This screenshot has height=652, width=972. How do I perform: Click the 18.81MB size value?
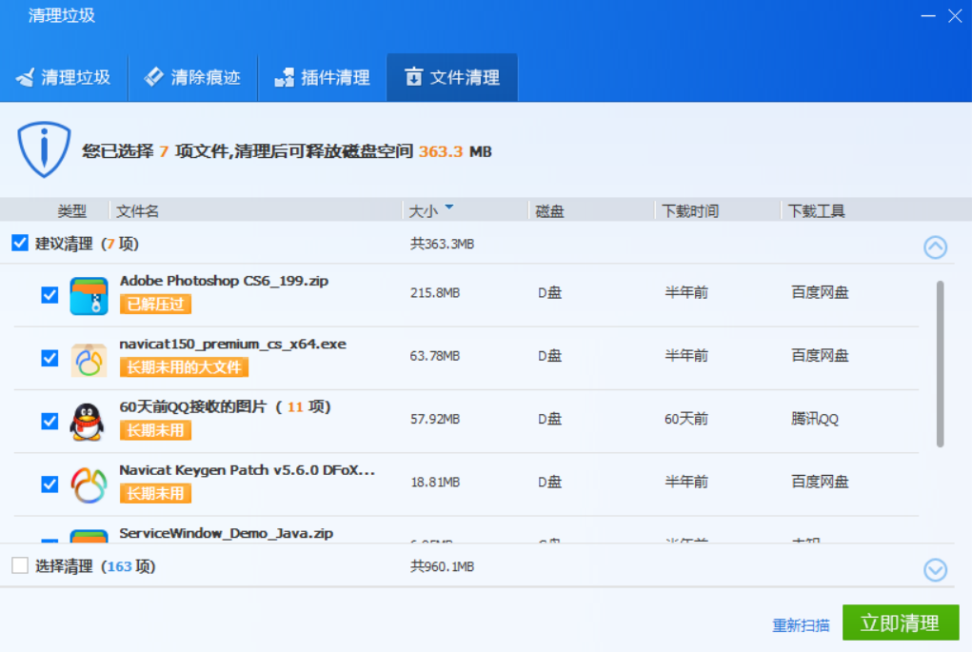pyautogui.click(x=435, y=483)
